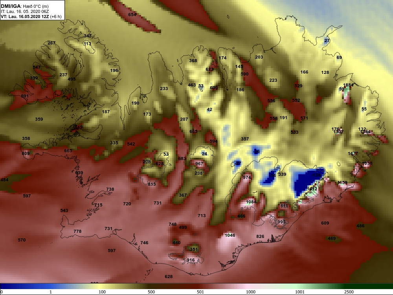
Task: Click the map value '196'
Action: [x=114, y=70]
